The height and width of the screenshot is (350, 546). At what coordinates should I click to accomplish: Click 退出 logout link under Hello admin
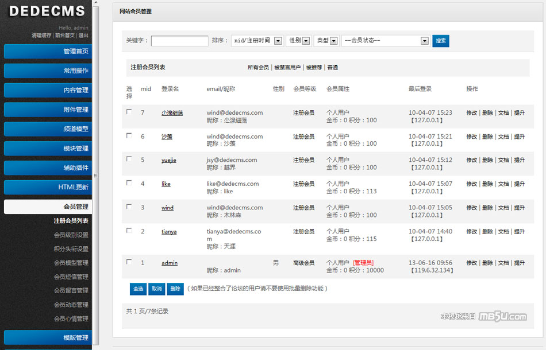pyautogui.click(x=83, y=36)
